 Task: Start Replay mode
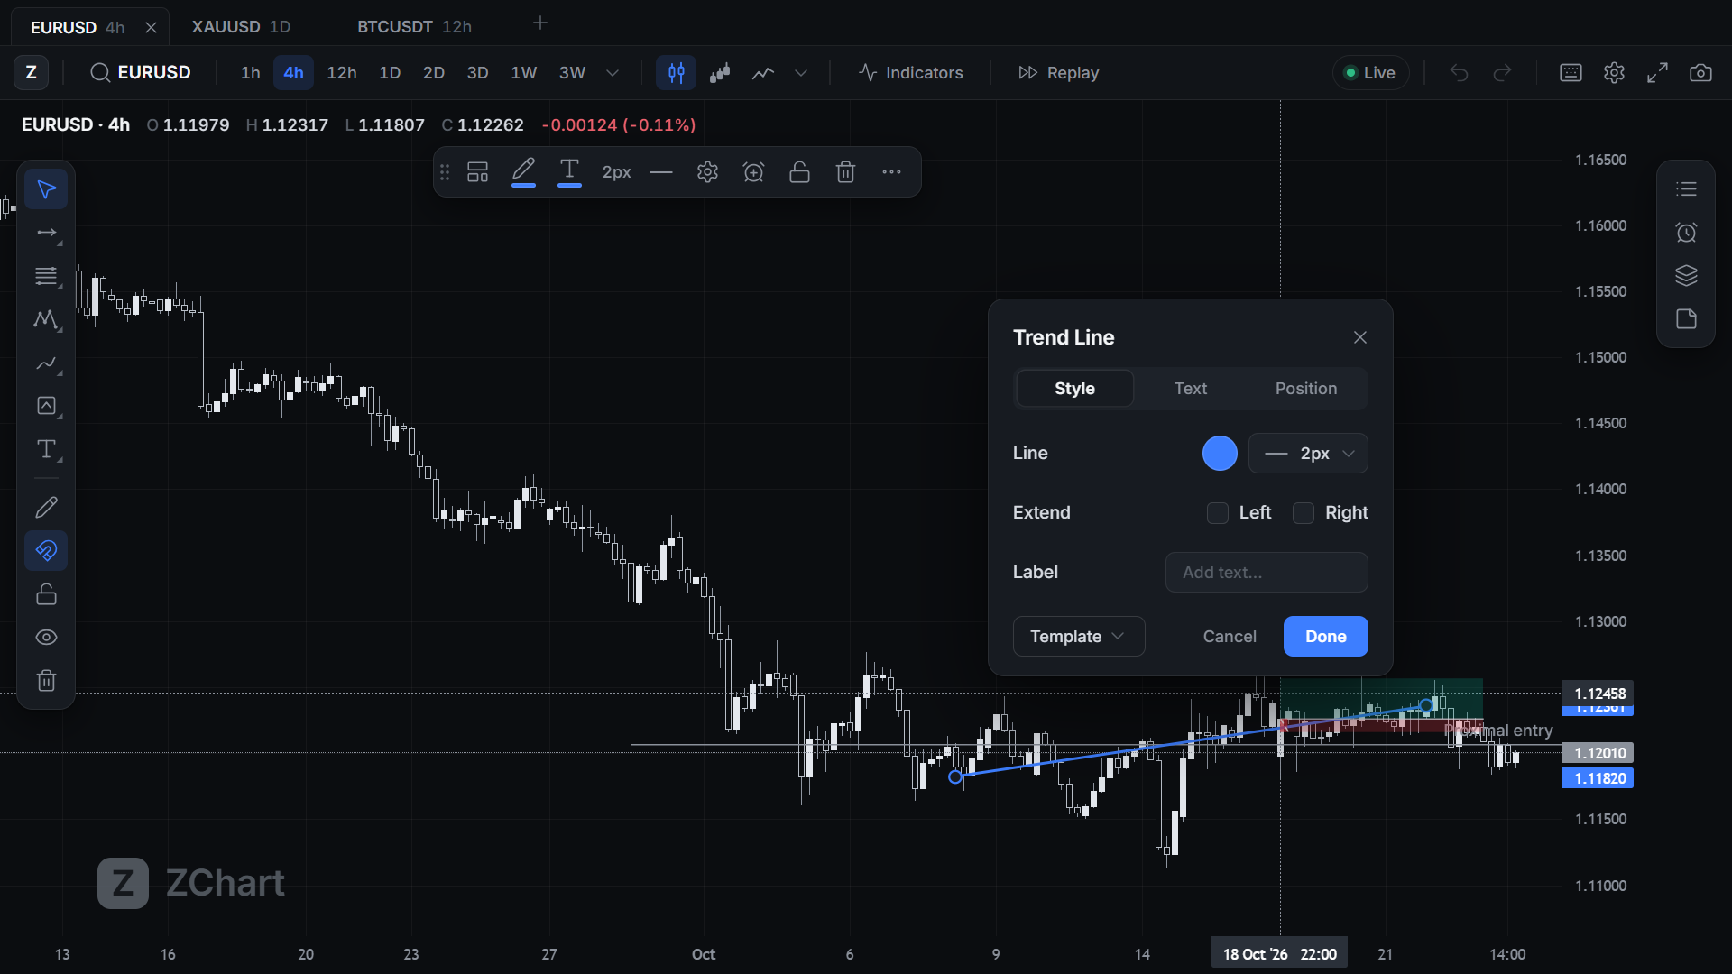1059,73
